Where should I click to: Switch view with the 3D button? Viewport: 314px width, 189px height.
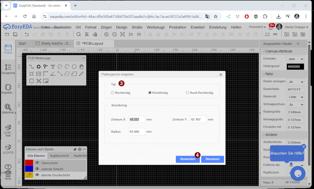pos(139,34)
